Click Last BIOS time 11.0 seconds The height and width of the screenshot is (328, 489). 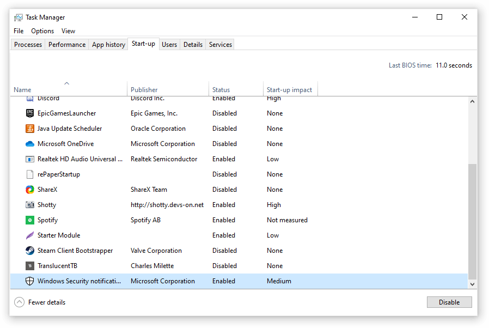(x=430, y=65)
